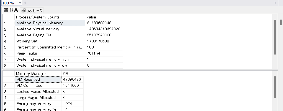Screen dimensions: 283x111
Task: Select the value 100 for committed memory
Action: click(x=104, y=47)
